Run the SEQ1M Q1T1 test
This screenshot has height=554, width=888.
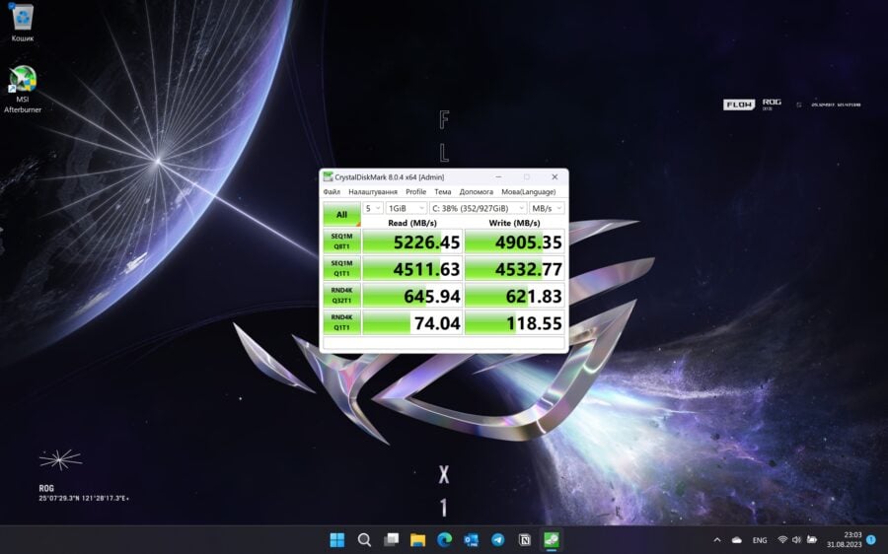[341, 268]
